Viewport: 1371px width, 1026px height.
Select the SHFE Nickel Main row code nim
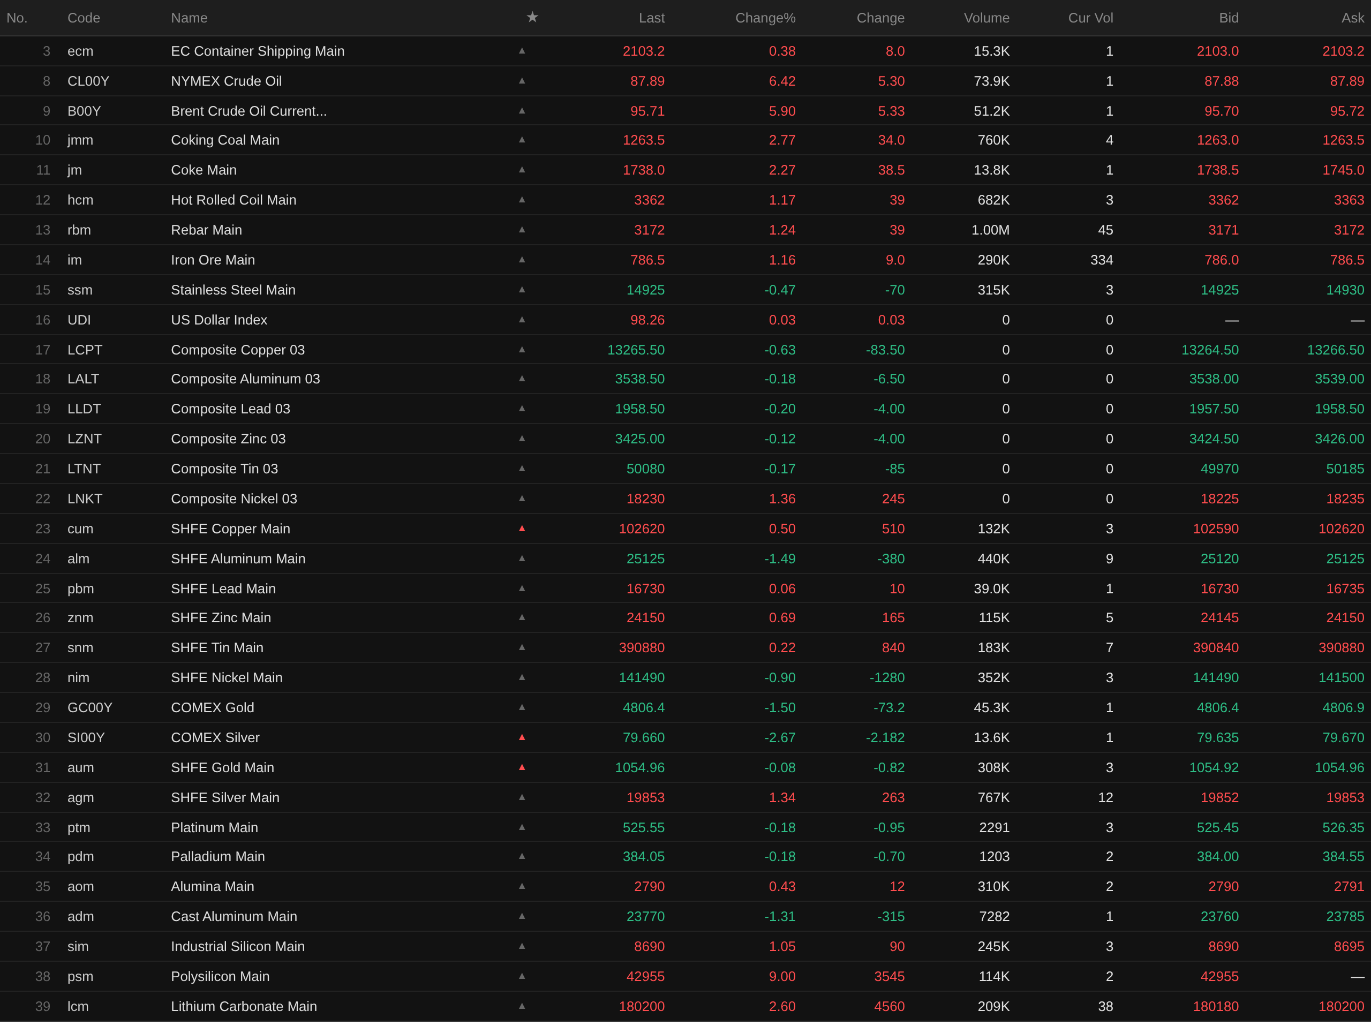78,678
